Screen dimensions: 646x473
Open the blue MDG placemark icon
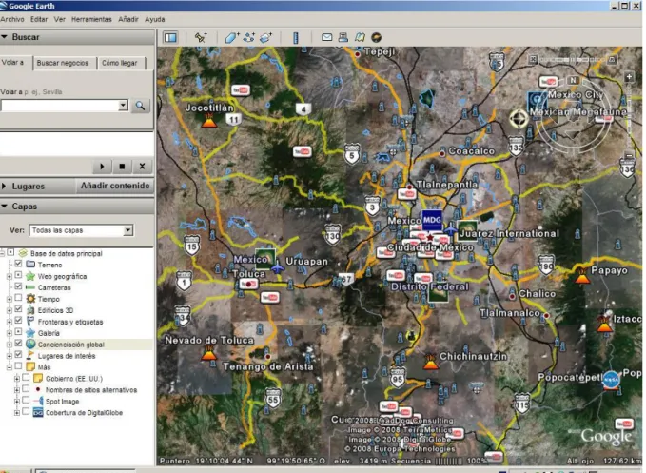pyautogui.click(x=432, y=220)
